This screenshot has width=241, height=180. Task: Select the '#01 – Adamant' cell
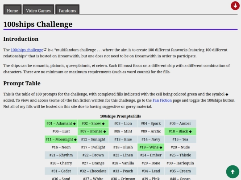(x=61, y=124)
